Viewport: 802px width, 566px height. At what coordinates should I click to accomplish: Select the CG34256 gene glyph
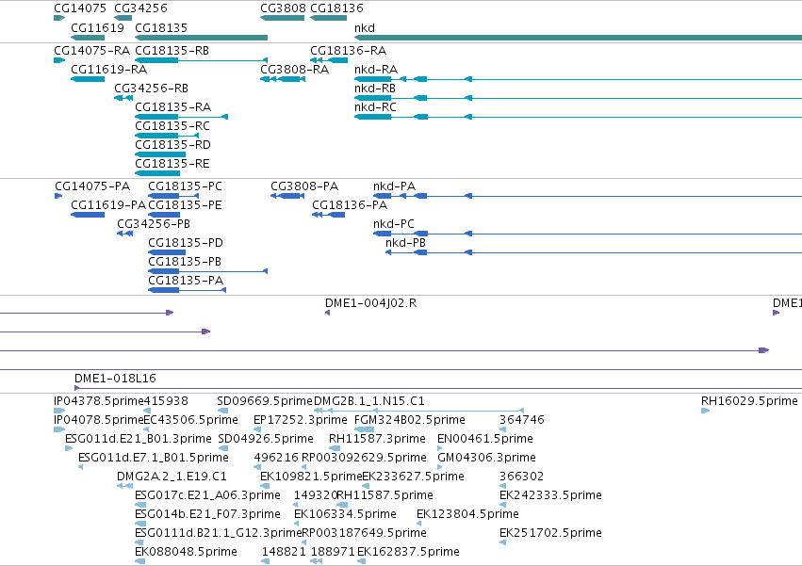coord(123,18)
